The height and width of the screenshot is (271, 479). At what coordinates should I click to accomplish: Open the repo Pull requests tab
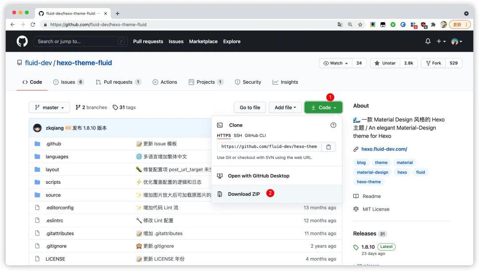[118, 82]
